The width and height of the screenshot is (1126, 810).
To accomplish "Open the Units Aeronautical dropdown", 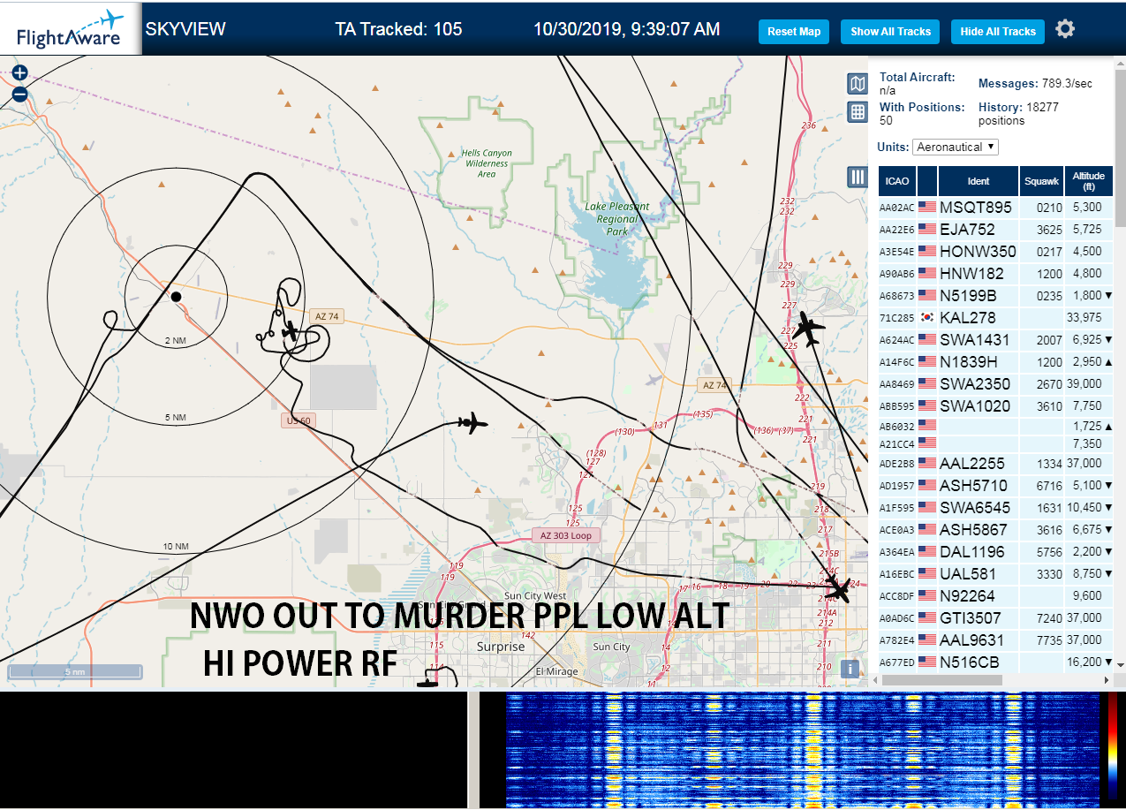I will pos(956,147).
